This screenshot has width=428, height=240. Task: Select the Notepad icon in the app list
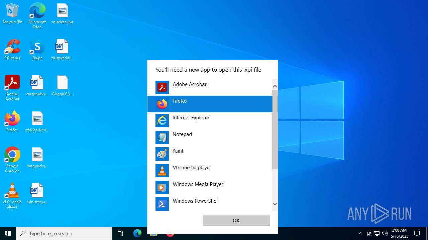[162, 137]
